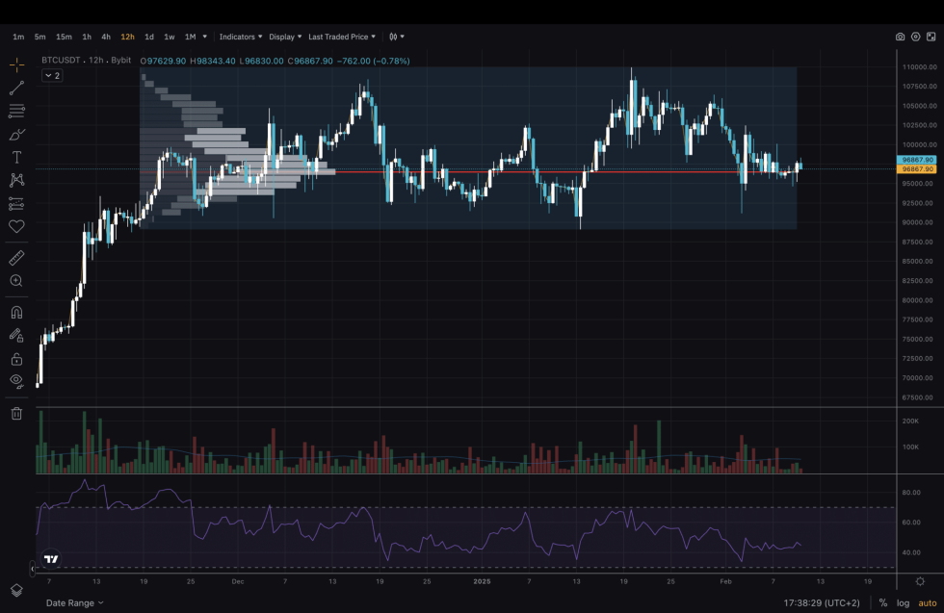Open the brush drawing tool
Screen dimensions: 944x613
point(16,134)
